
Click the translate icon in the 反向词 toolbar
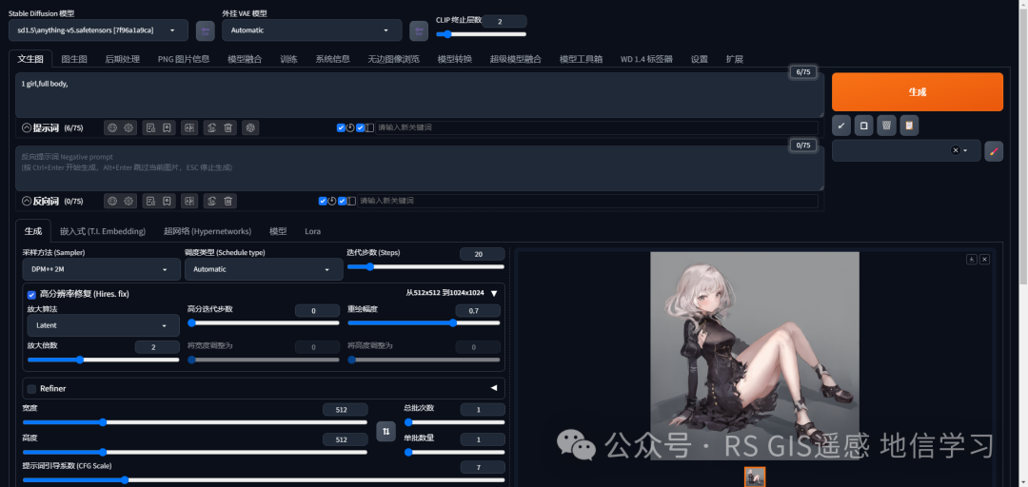tap(189, 202)
